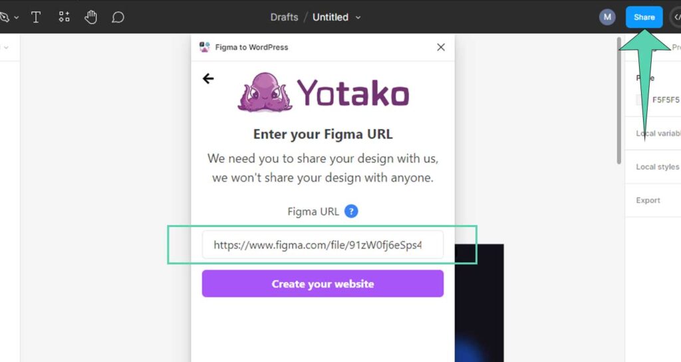Select the Text tool
Screen dimensions: 681x362
tap(36, 17)
